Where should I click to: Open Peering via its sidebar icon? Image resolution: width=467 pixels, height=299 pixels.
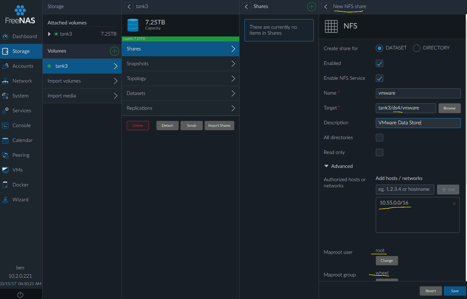(5, 155)
